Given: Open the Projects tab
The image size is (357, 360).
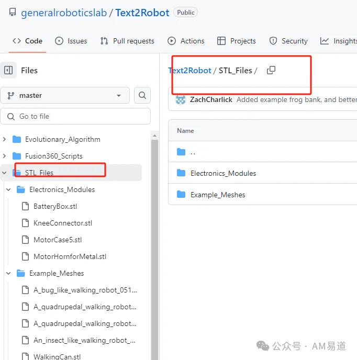Looking at the screenshot, I should pyautogui.click(x=237, y=41).
